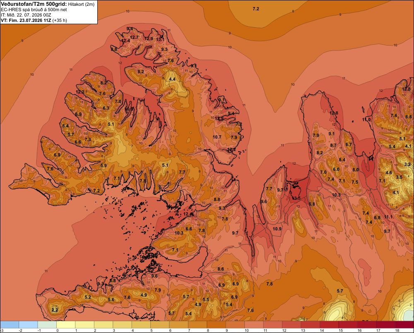Image resolution: width=414 pixels, height=333 pixels.
Task: Click the '6.0' temperature value on the map
Action: tap(336, 170)
